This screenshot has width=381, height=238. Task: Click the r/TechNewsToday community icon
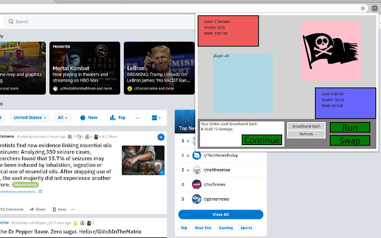tap(196, 155)
